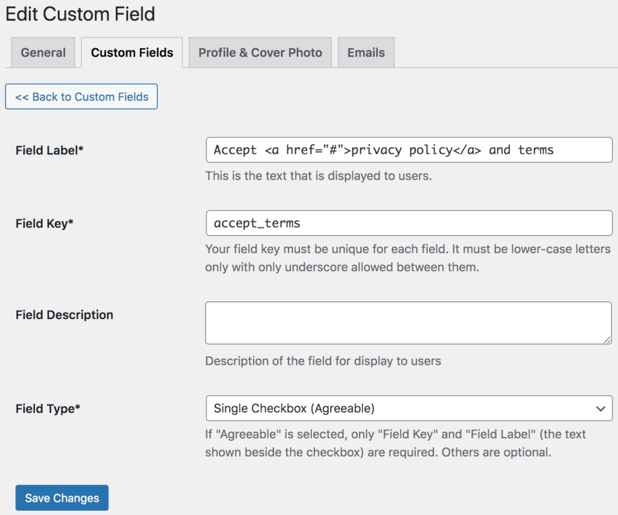The width and height of the screenshot is (618, 515).
Task: Click the 'If "Agreeable" is selected' help text
Action: click(x=395, y=443)
